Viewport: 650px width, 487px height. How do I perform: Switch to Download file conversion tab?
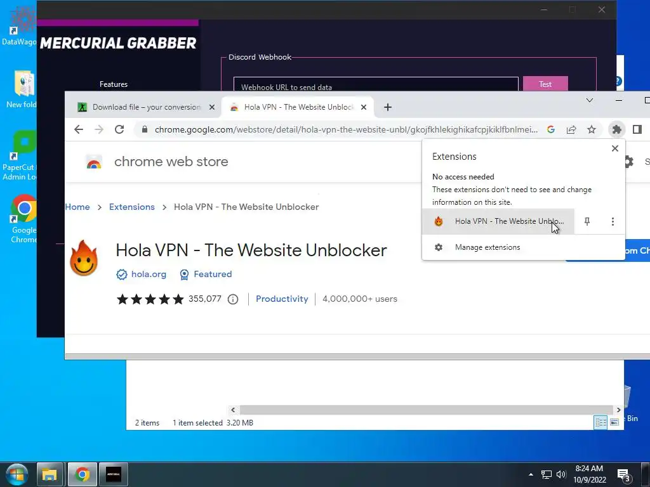(x=147, y=107)
